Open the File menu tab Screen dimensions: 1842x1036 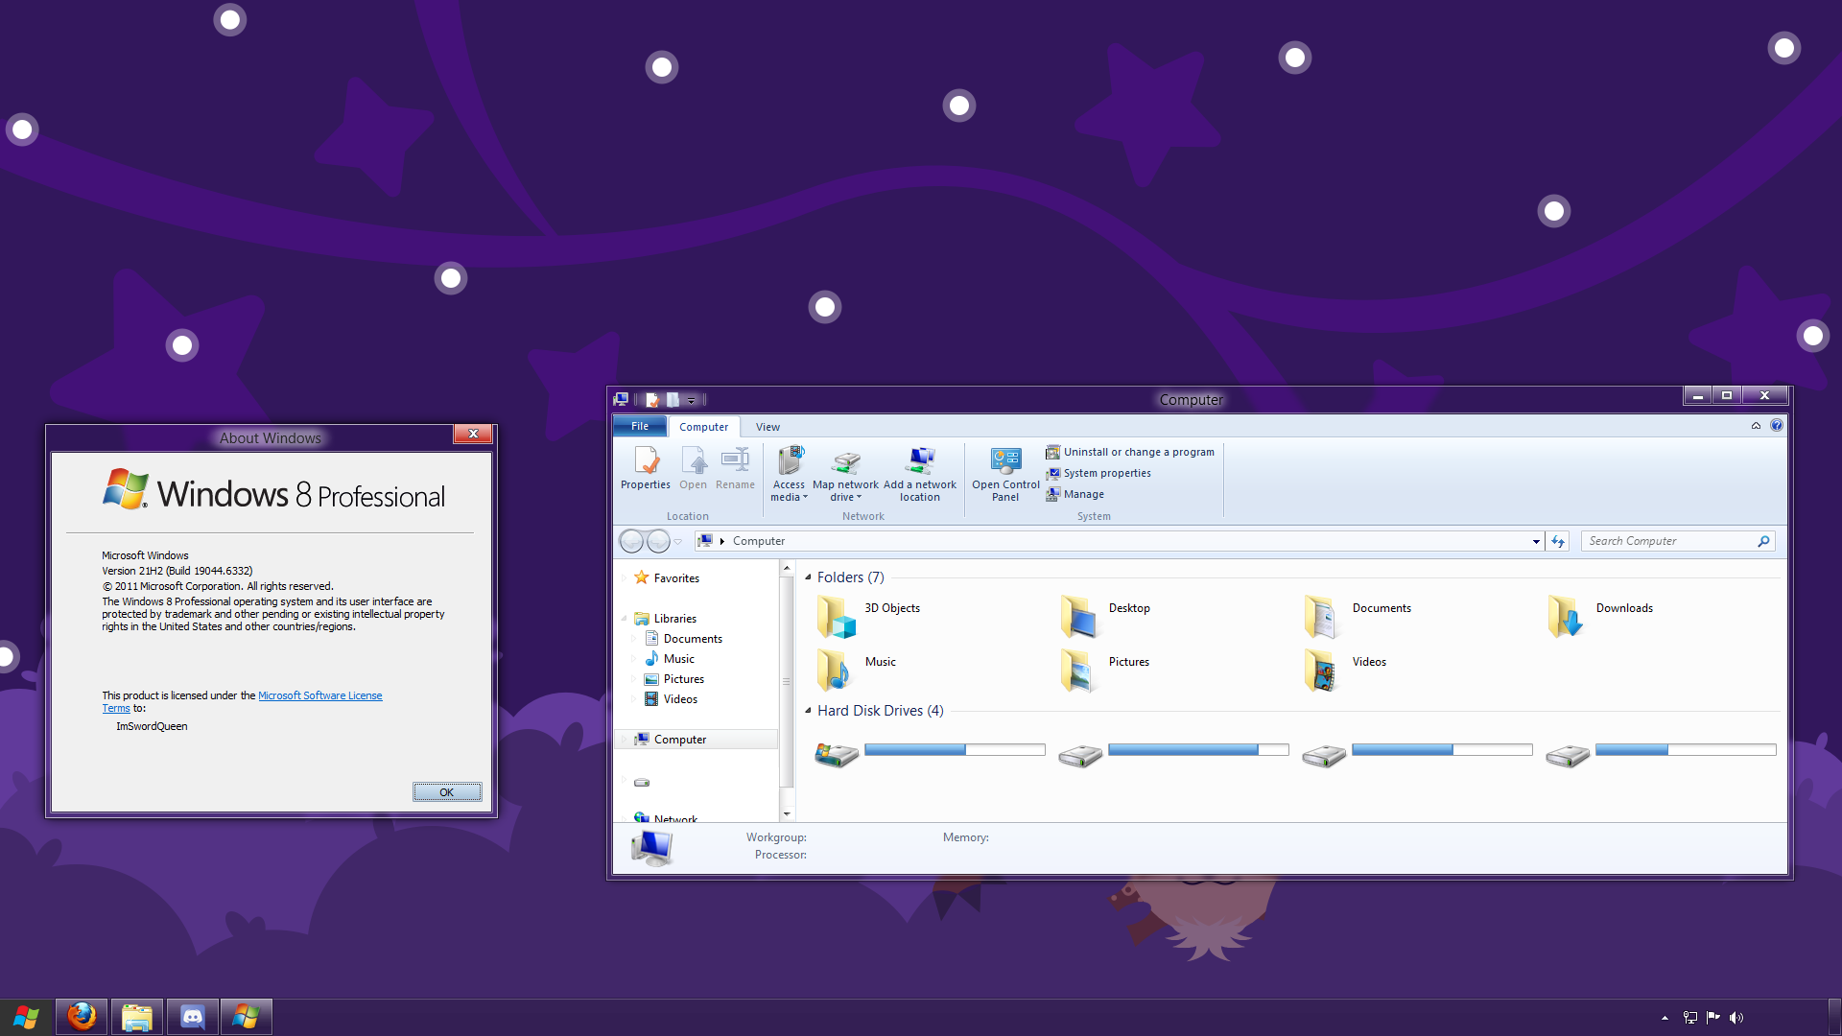(x=640, y=427)
